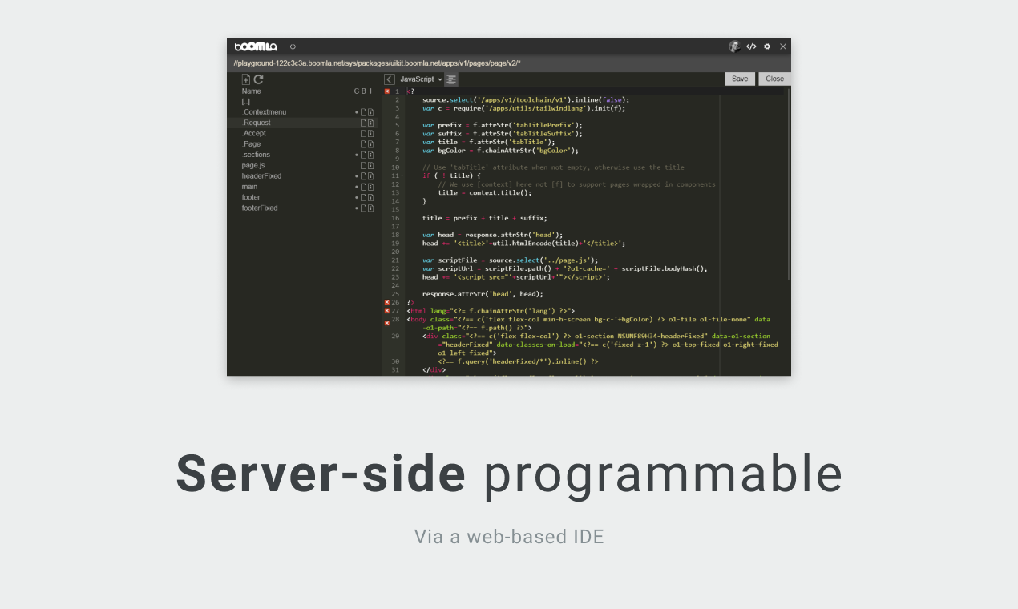Collapse the code fold at line 11
Screen dimensions: 1018x609
coord(402,176)
